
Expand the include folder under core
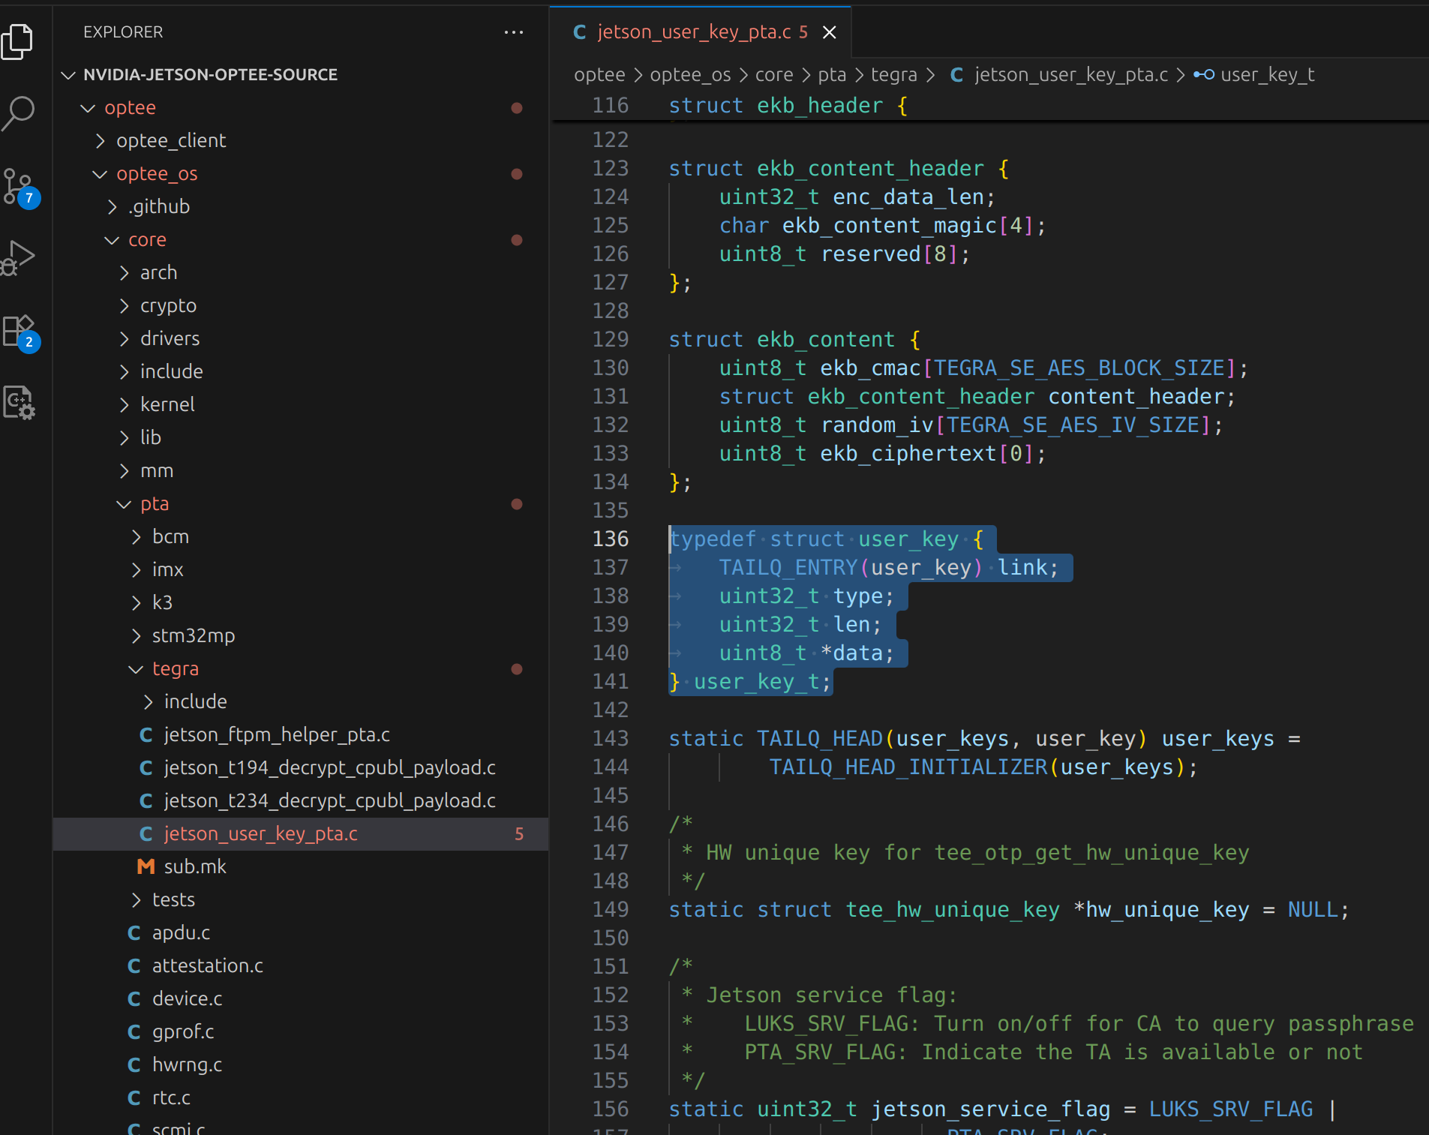tap(124, 372)
